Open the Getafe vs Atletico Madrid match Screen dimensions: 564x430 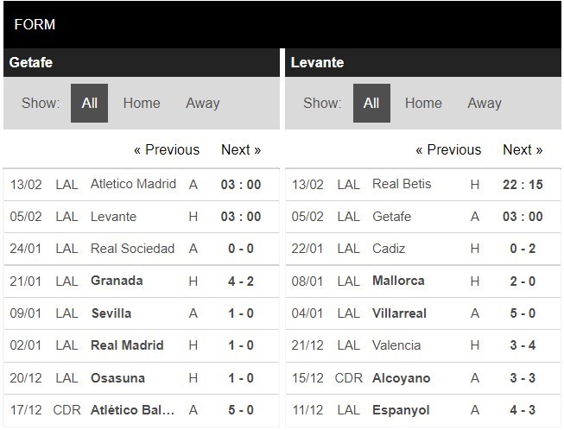133,184
